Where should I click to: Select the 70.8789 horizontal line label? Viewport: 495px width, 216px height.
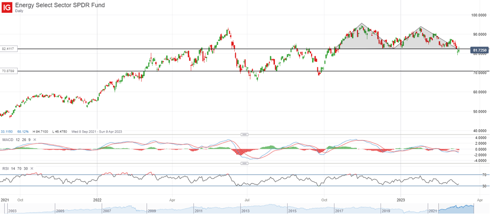tap(9, 71)
